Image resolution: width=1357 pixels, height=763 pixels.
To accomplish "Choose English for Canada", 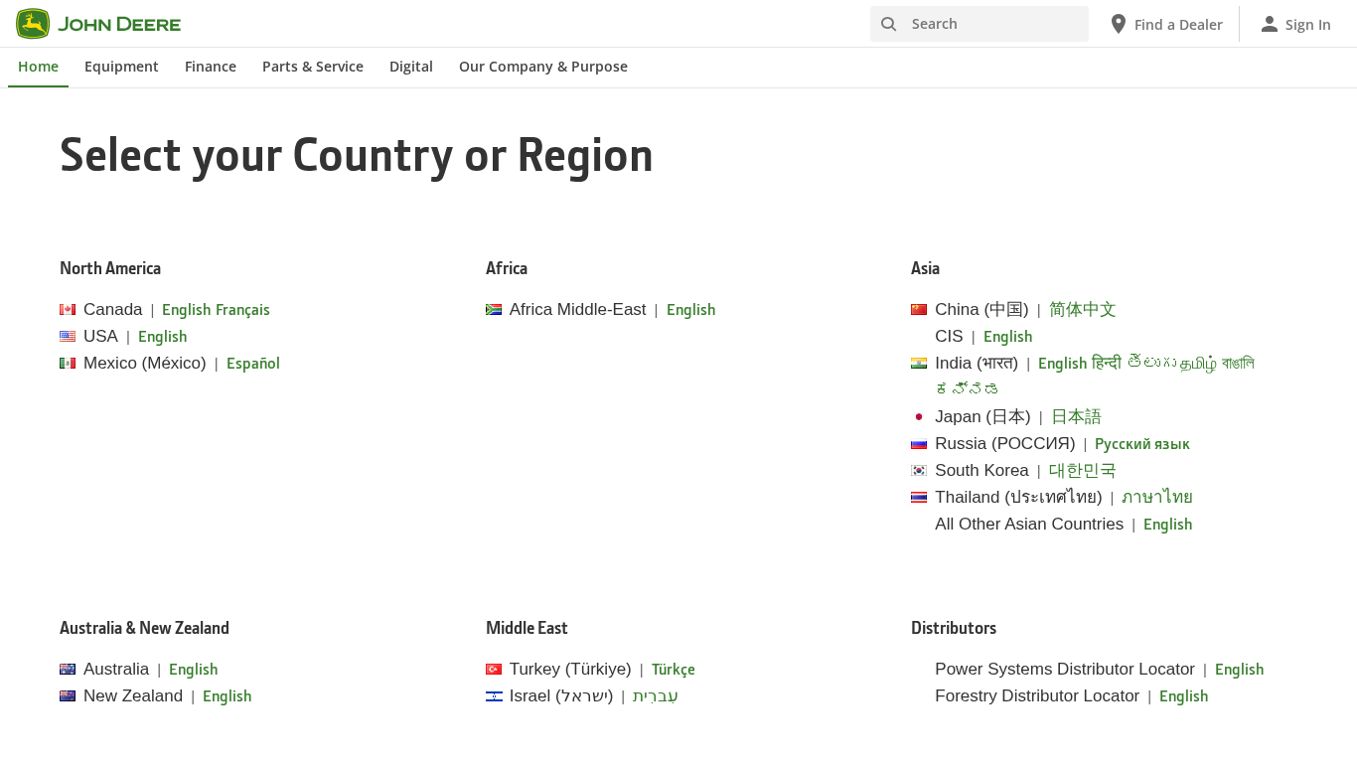I will pyautogui.click(x=187, y=310).
